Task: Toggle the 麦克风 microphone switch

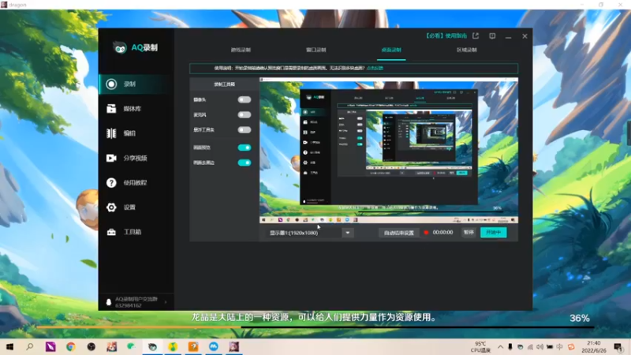Action: click(x=245, y=114)
